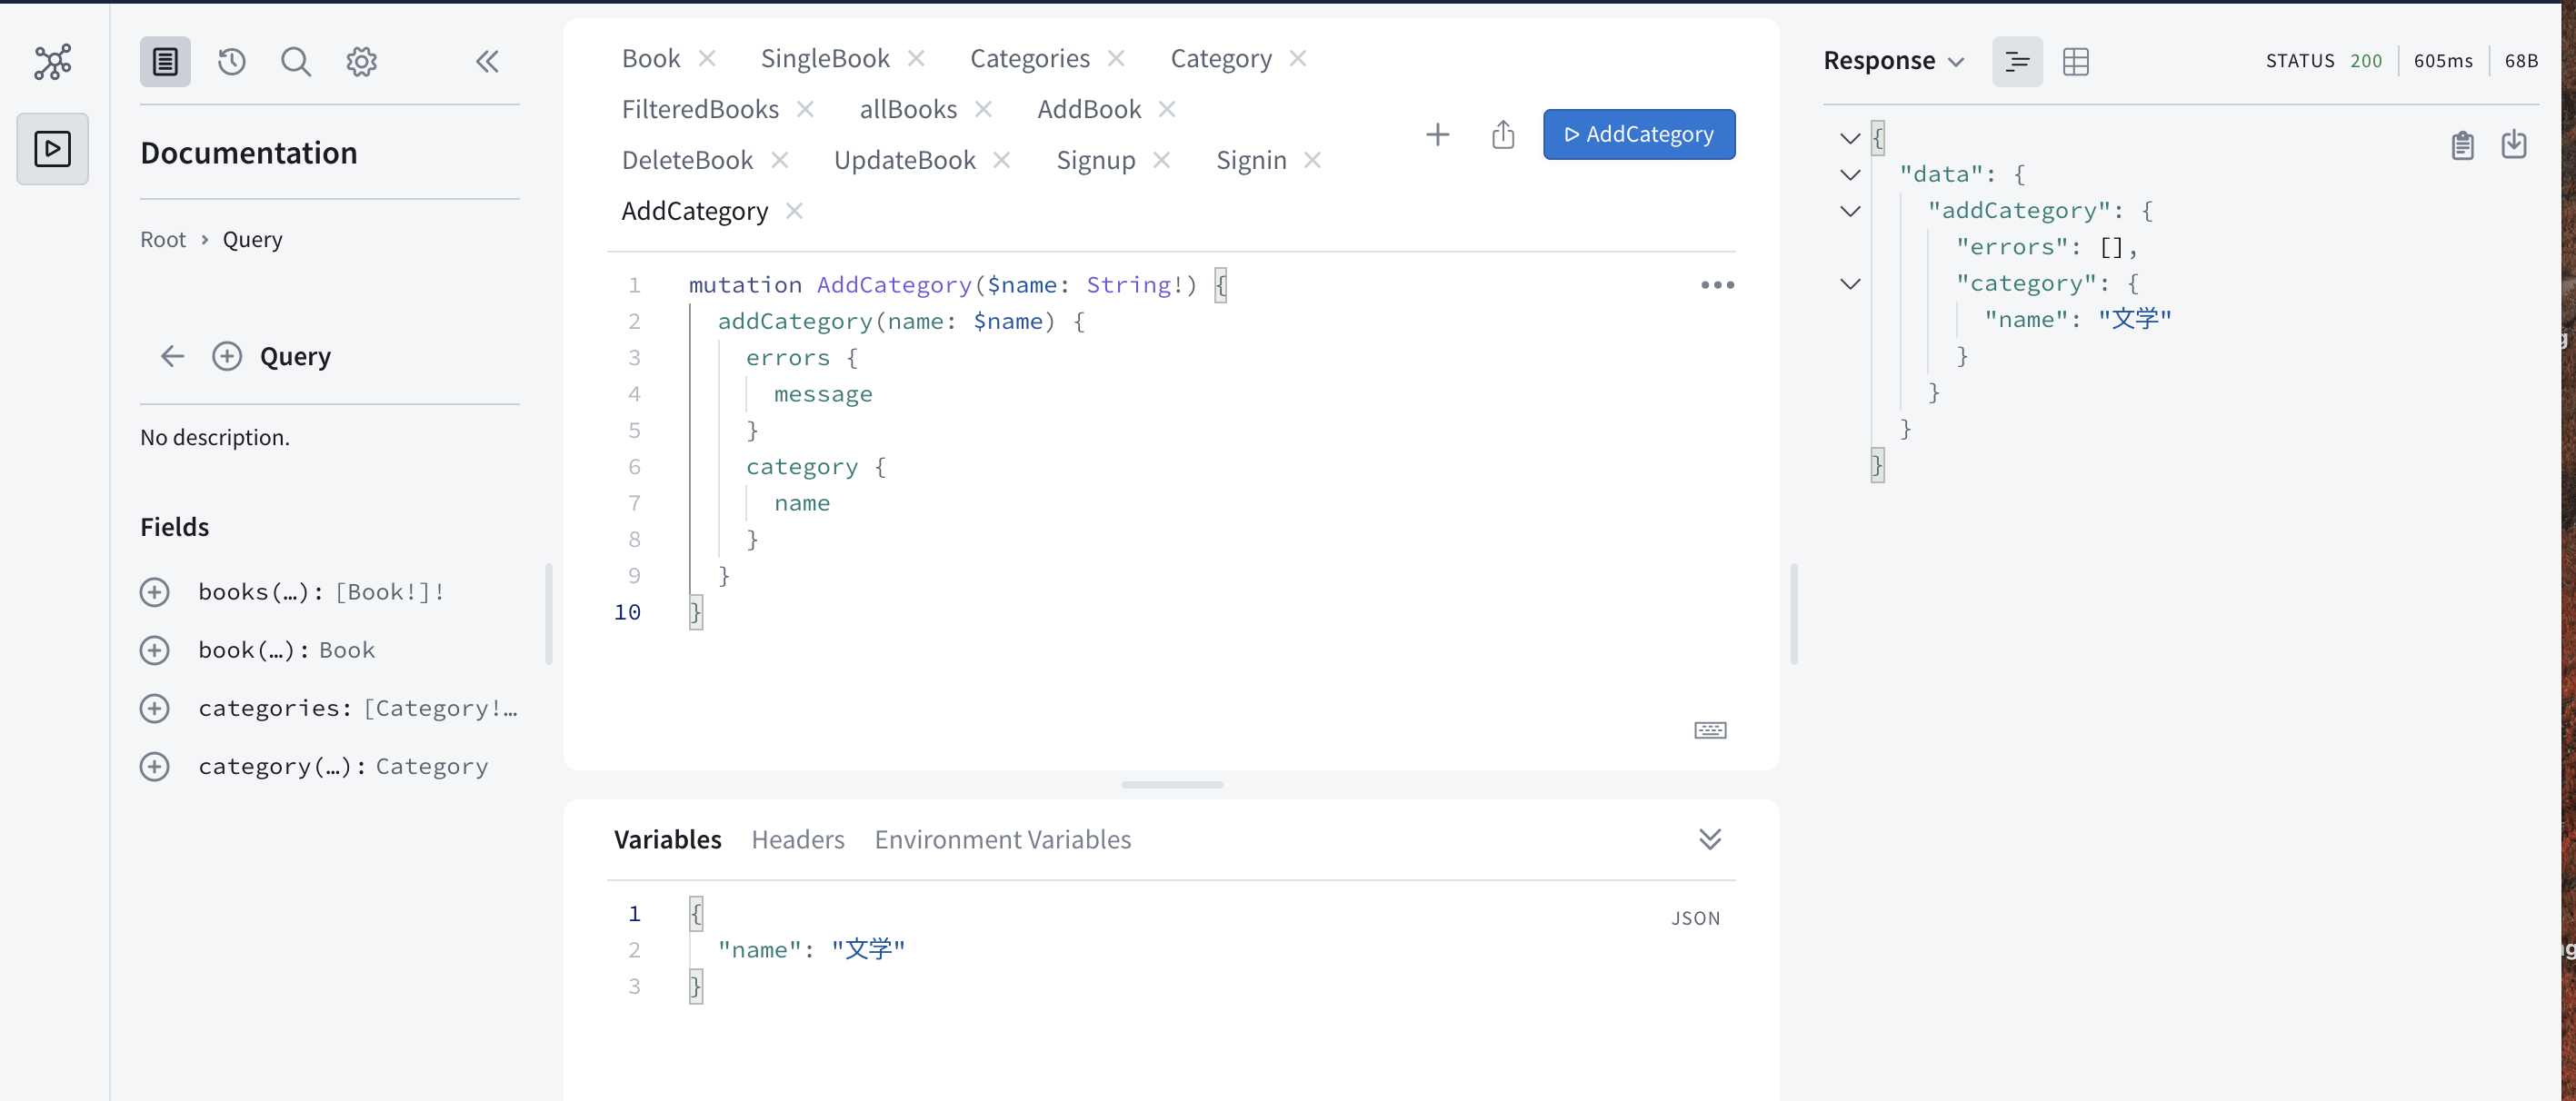This screenshot has height=1101, width=2576.
Task: Close the Signin tab
Action: pos(1313,160)
